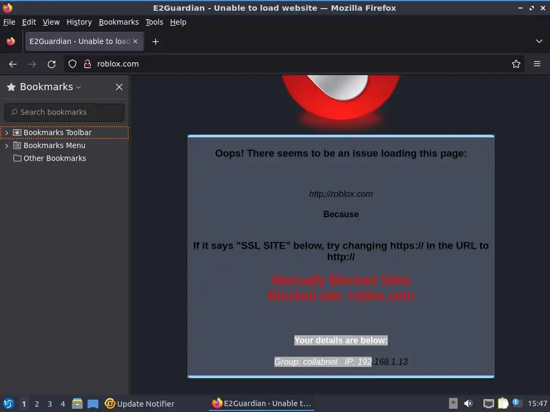Click the insecure connection padlock icon
This screenshot has width=550, height=412.
click(88, 64)
